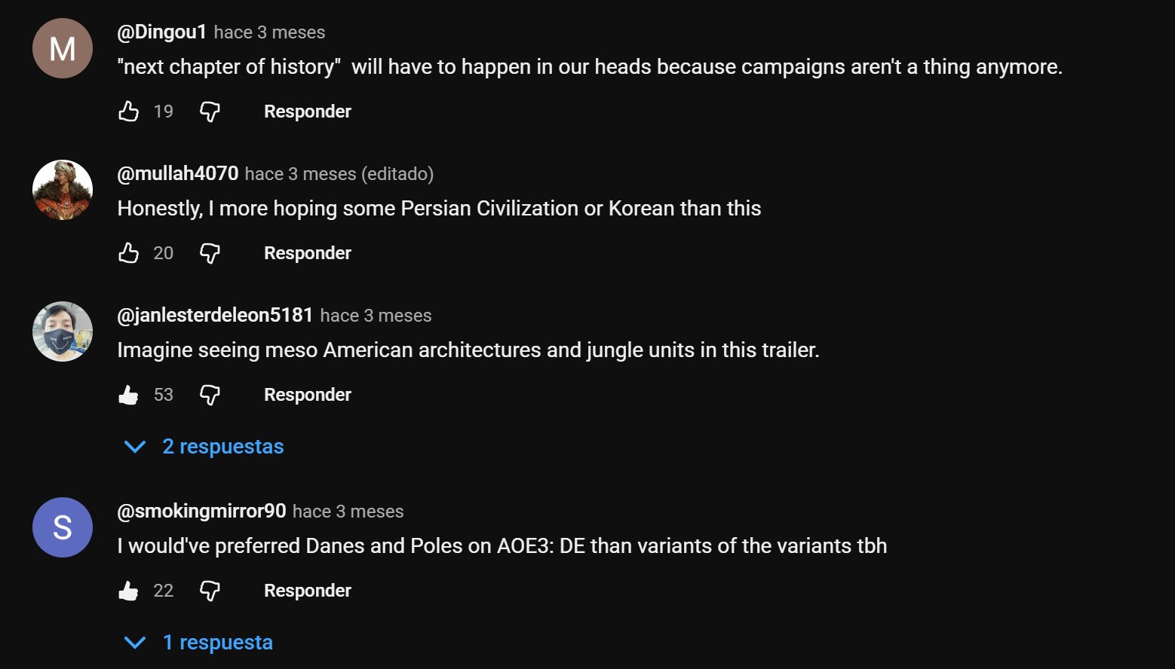Click the @smokingmirror90 username
Viewport: 1175px width, 669px height.
pos(201,511)
